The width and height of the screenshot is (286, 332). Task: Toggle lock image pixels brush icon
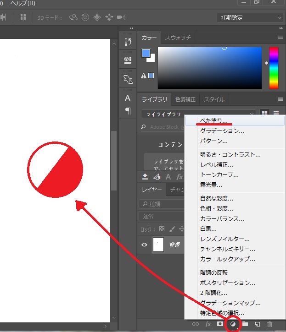pyautogui.click(x=172, y=229)
